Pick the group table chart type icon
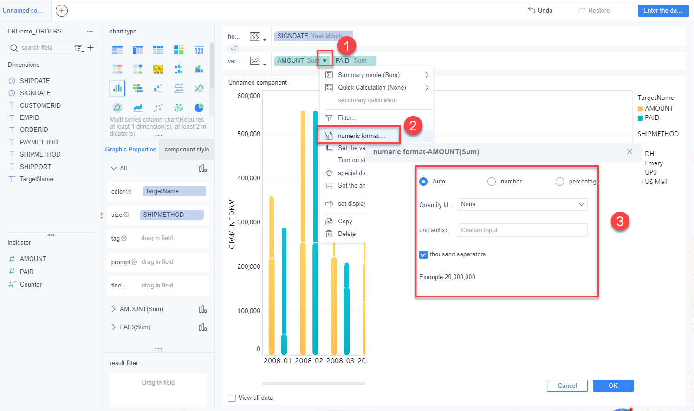 click(117, 50)
